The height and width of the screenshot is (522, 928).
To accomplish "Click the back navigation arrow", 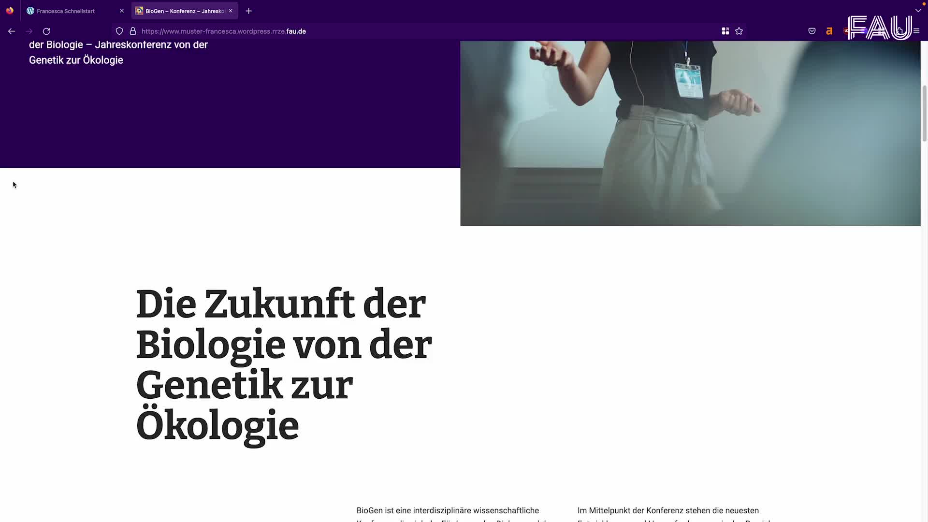I will pyautogui.click(x=12, y=31).
